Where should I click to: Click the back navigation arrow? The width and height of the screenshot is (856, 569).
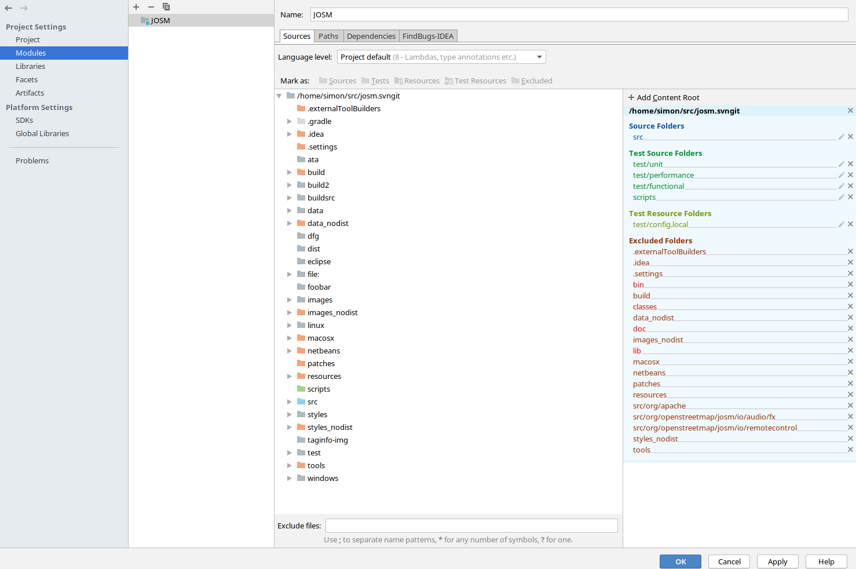8,8
